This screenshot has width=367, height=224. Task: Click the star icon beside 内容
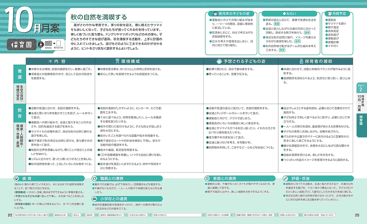click(x=50, y=61)
